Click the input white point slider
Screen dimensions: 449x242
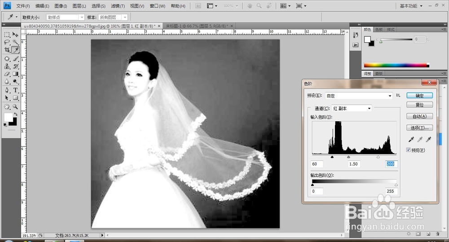coord(378,157)
